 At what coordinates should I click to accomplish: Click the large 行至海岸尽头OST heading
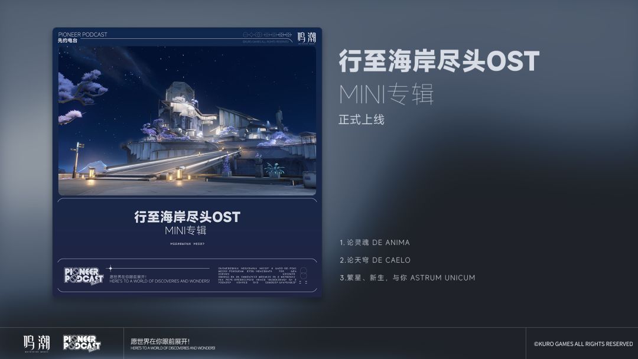click(439, 61)
